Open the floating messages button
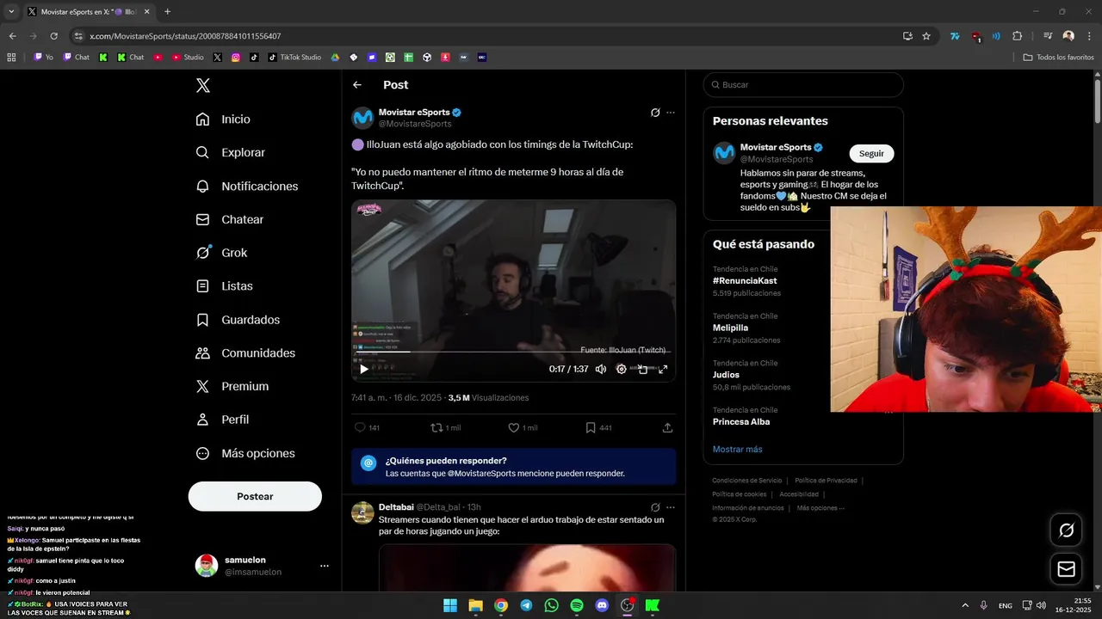 (1066, 569)
